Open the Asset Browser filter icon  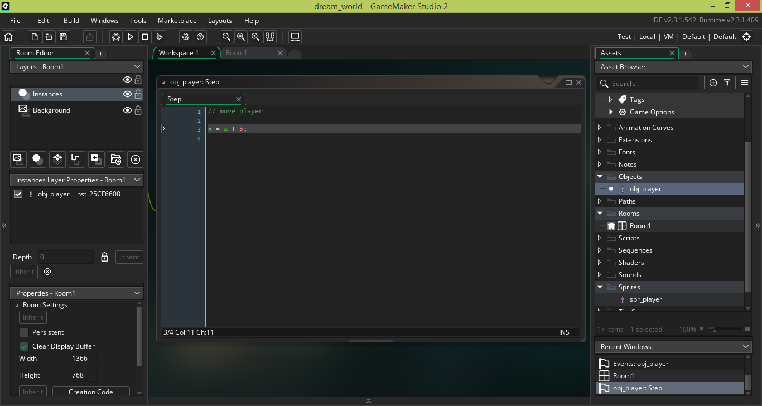pos(727,83)
